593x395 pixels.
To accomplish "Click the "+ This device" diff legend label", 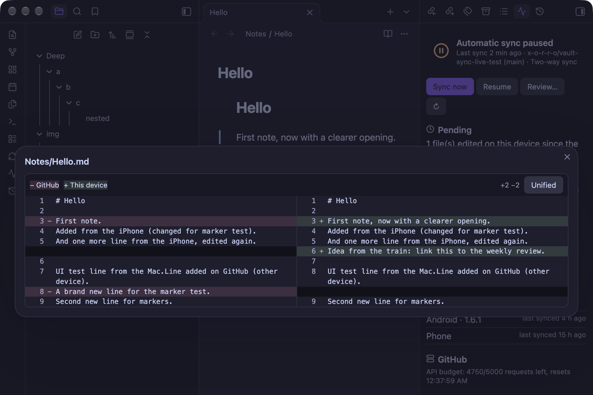I will click(85, 185).
